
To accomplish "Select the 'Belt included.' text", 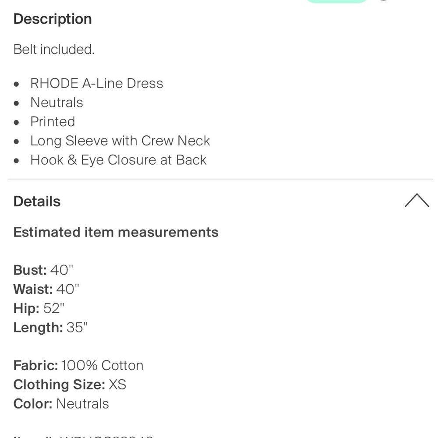I will coord(54,49).
